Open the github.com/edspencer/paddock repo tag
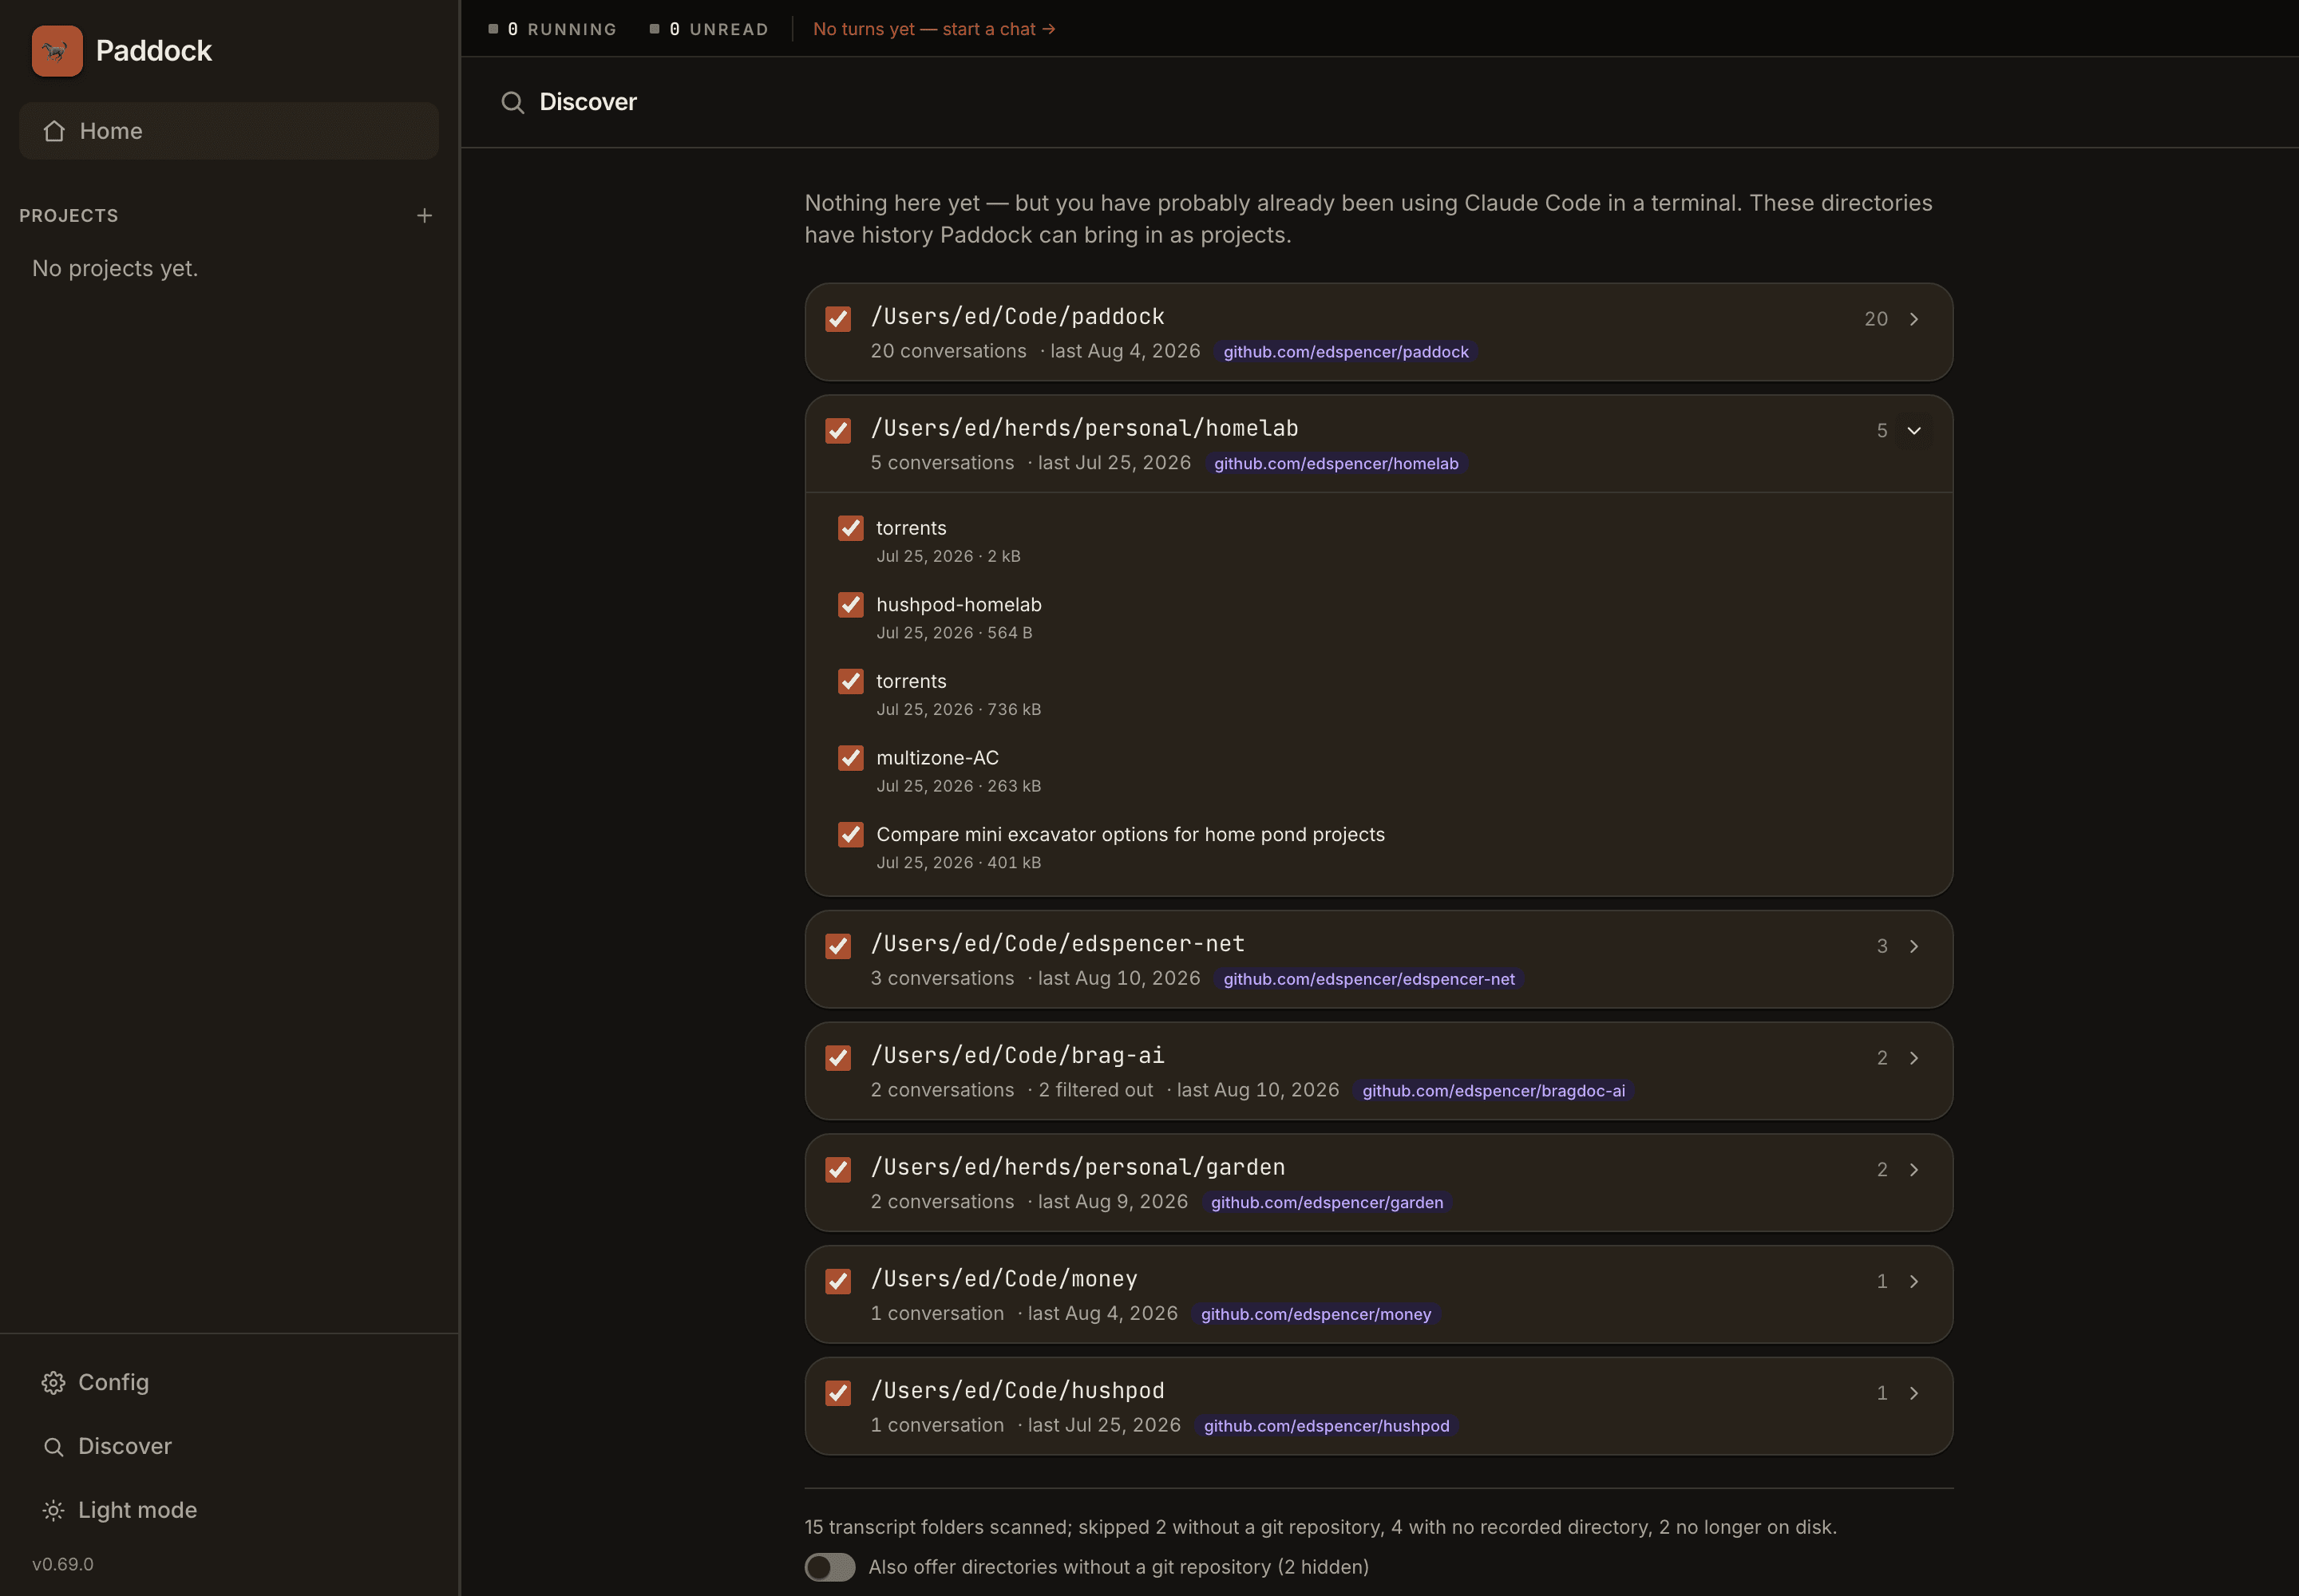The height and width of the screenshot is (1596, 2299). [1346, 352]
